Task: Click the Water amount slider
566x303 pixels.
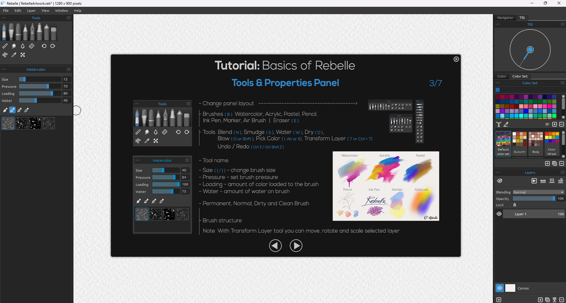Action: point(40,100)
